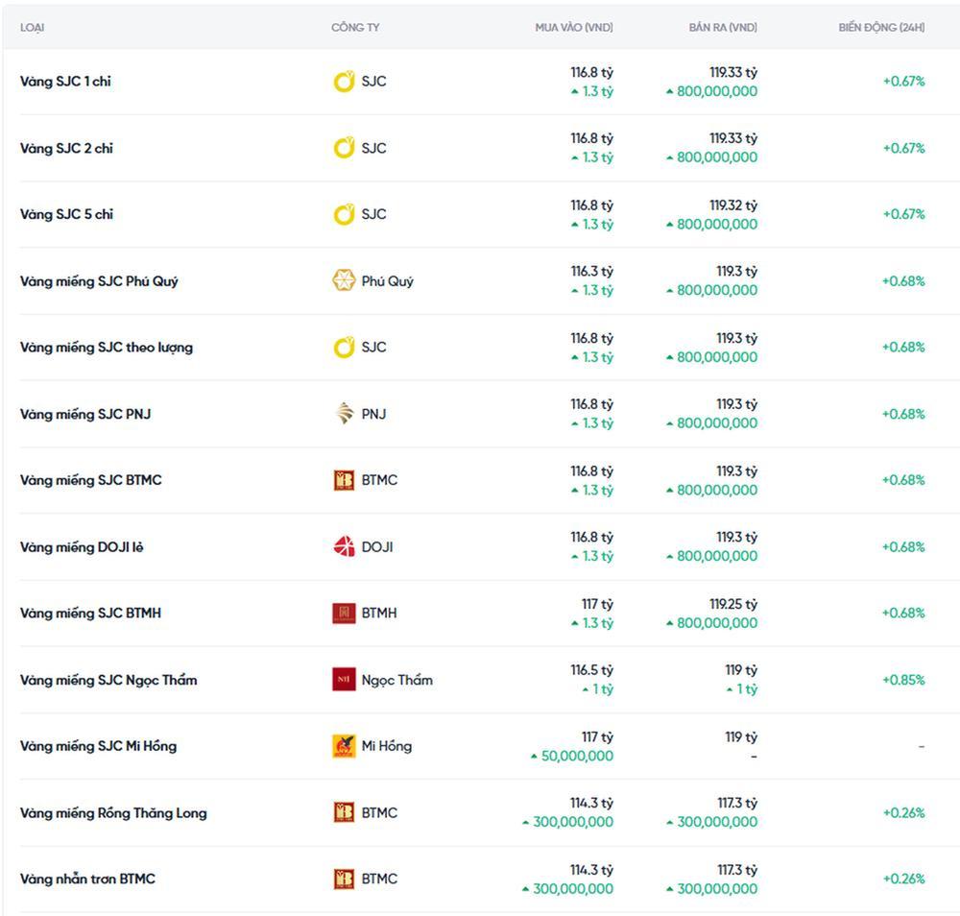Click 117.3 tỷ sell price for Rồng Thăng Long
Screen dimensions: 960x916
click(736, 804)
